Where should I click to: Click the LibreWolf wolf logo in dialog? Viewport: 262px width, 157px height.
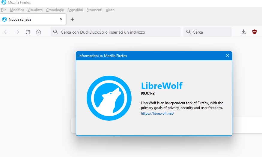(x=109, y=98)
